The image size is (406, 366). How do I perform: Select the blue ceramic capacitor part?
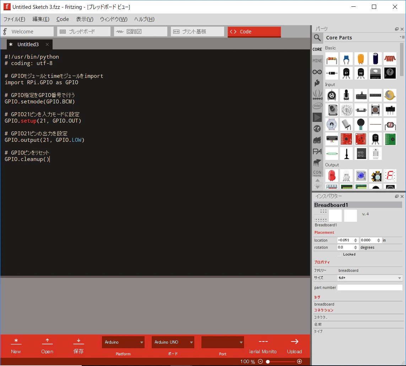coord(346,59)
